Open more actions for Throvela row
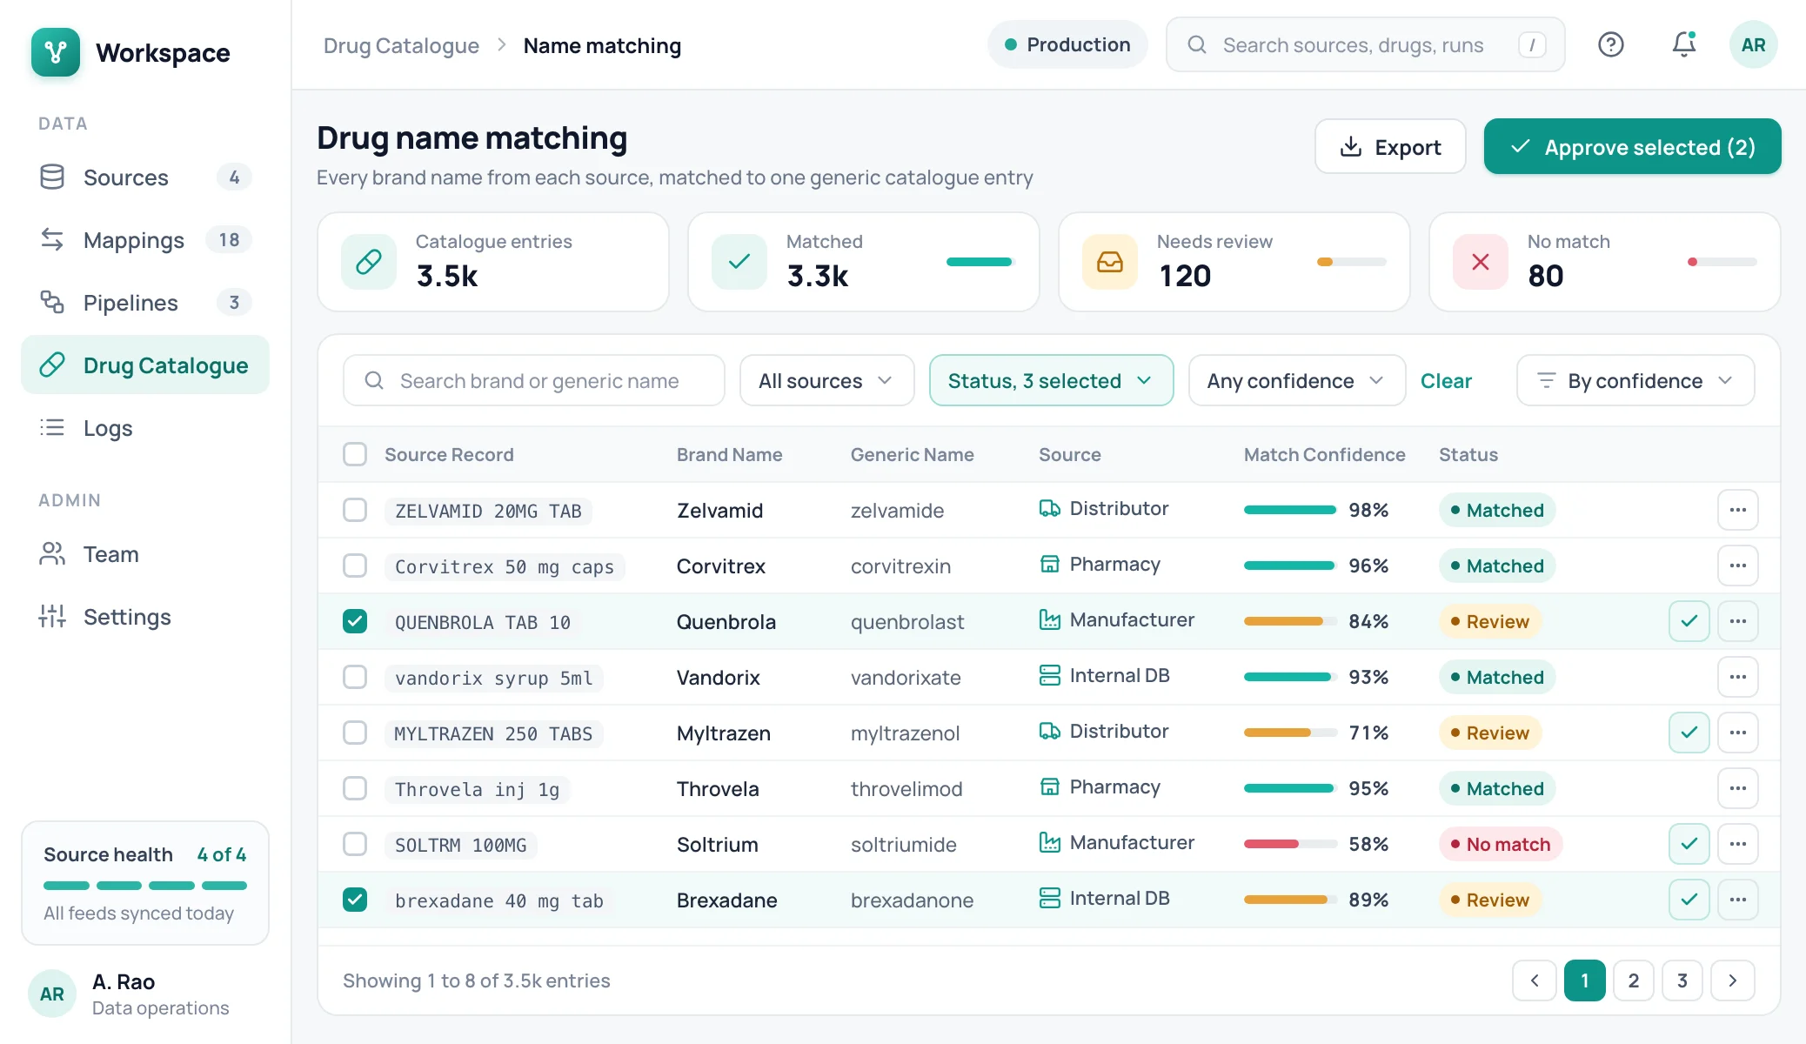 point(1738,788)
